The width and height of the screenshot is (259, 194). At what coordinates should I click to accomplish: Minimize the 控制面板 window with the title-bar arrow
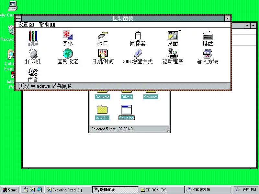(228, 18)
